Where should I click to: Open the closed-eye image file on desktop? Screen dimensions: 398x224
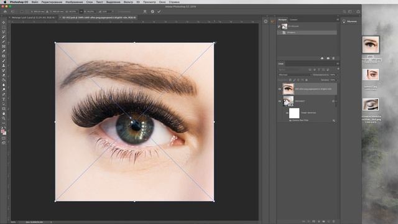coord(371,105)
